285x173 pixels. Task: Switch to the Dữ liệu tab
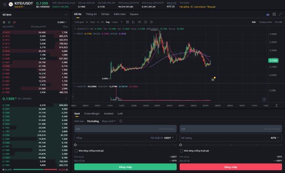point(105,14)
